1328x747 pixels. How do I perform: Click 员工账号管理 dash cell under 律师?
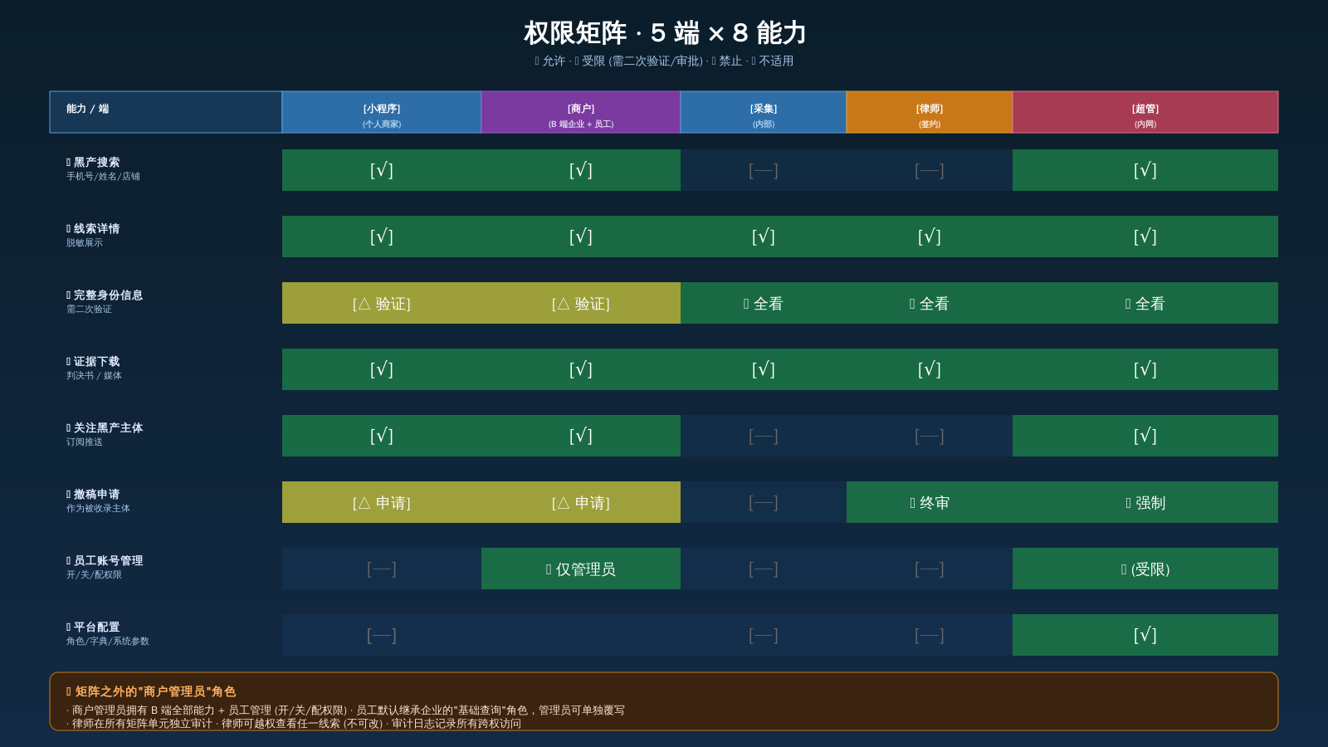click(930, 569)
